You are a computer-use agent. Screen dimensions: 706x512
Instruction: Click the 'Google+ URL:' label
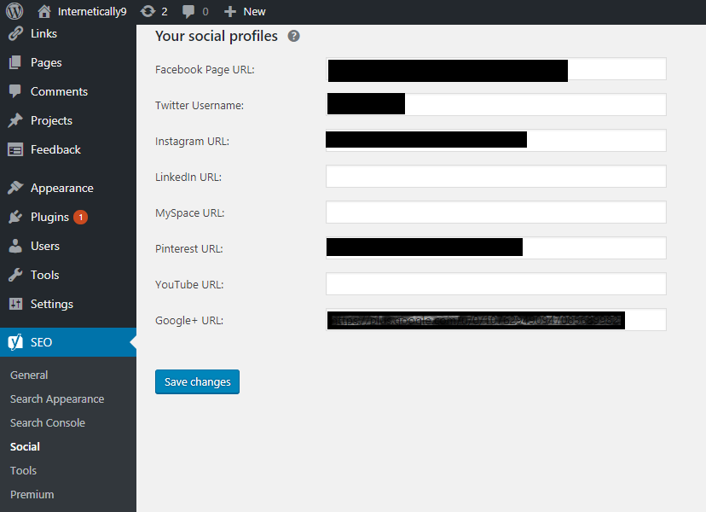[189, 321]
